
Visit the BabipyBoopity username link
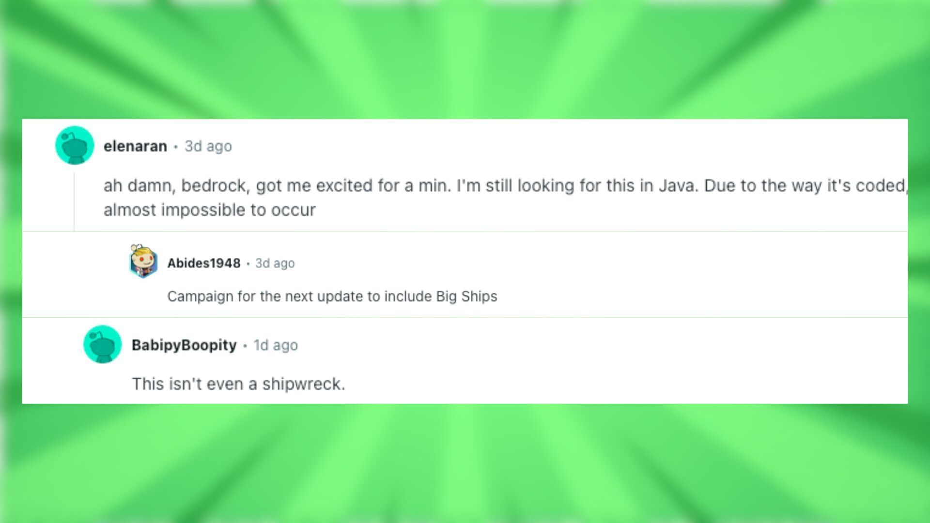(x=184, y=345)
